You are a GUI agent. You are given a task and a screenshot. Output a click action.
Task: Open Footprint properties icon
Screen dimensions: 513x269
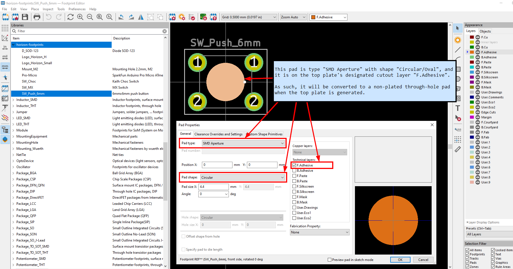tap(172, 17)
